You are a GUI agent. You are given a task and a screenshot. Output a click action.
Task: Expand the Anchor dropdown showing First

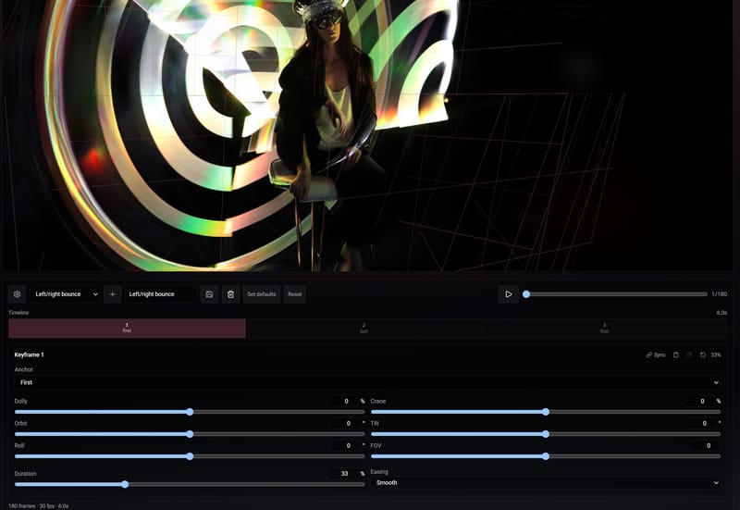tap(367, 382)
